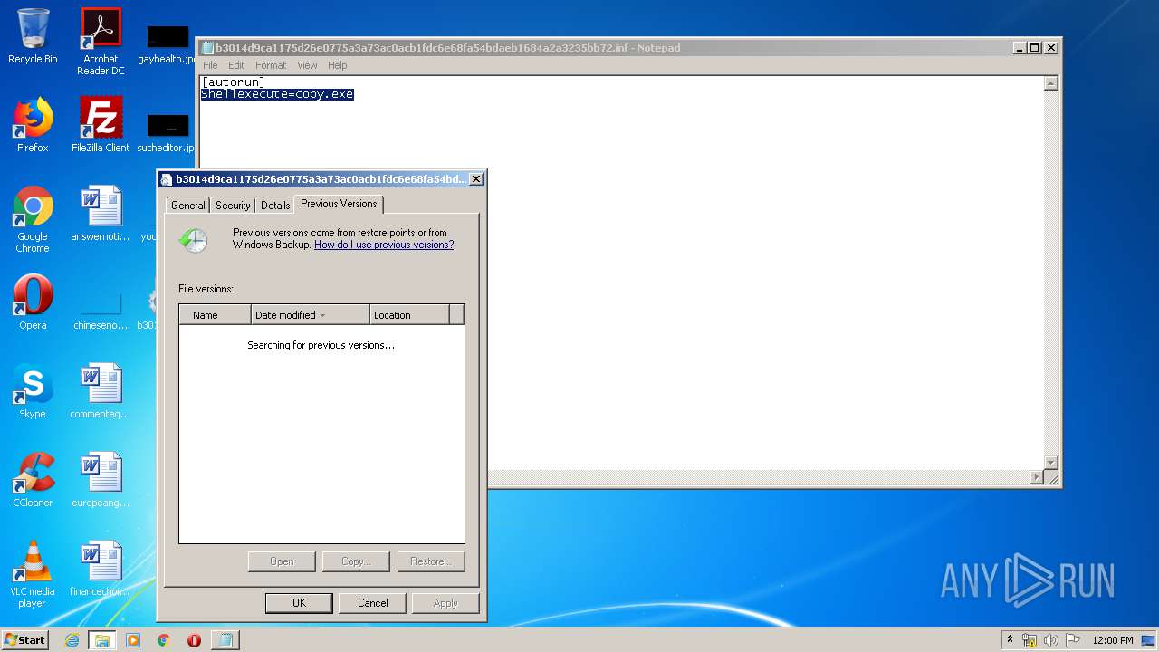Sort by Date modified column header
1159x652 pixels.
[x=311, y=315]
